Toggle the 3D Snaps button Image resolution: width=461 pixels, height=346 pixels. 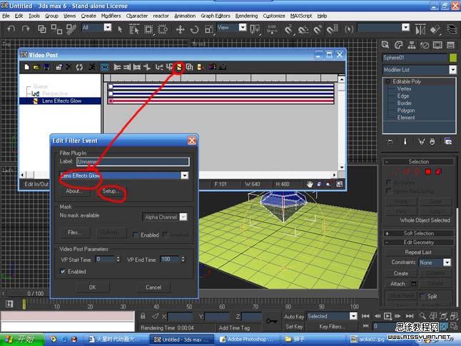click(288, 29)
